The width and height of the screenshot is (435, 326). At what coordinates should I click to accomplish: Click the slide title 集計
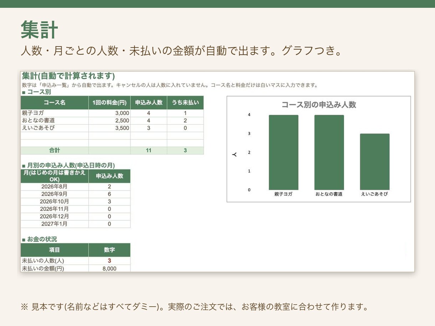tap(39, 30)
